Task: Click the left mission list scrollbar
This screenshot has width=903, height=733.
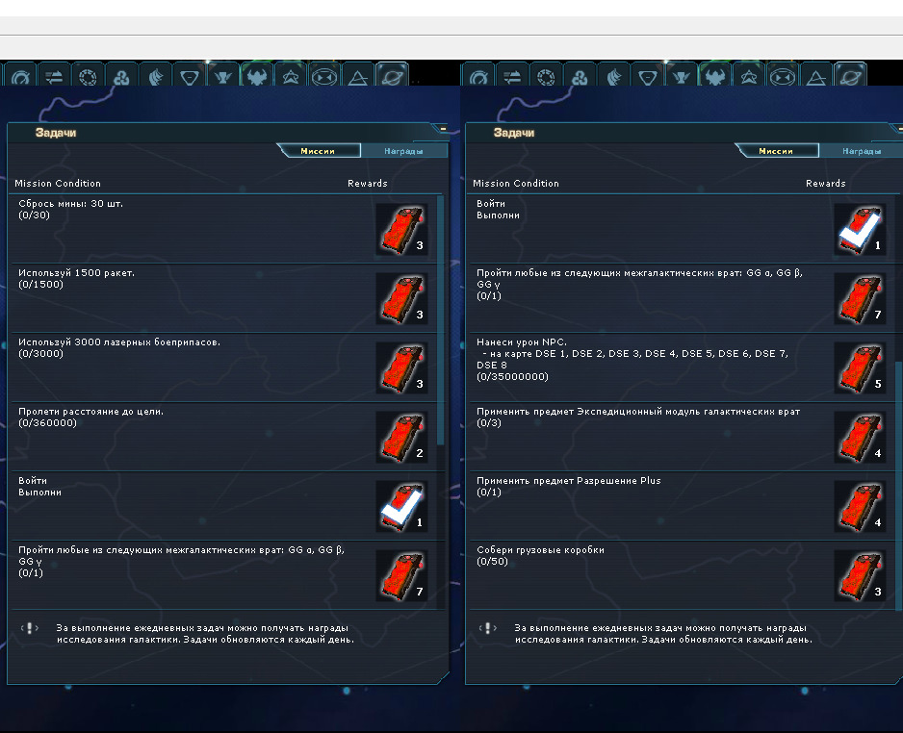Action: 441,320
